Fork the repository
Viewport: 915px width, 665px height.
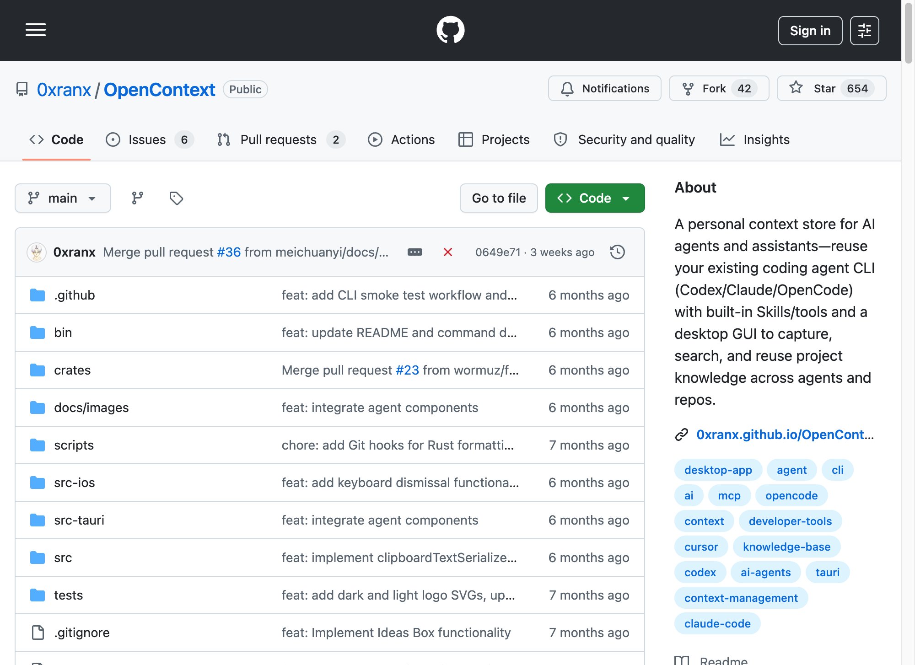[719, 88]
